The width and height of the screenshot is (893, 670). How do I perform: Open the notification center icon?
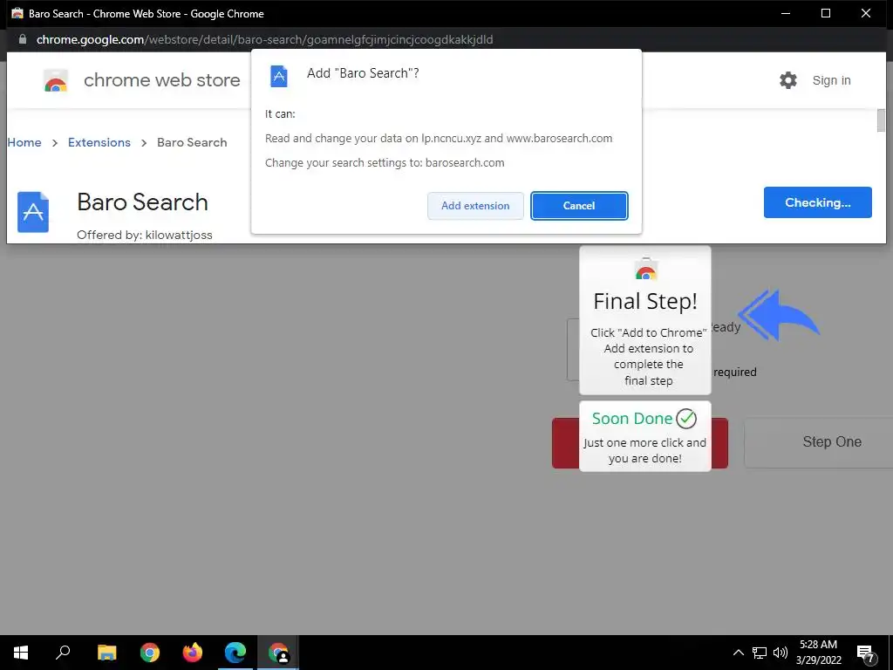[865, 653]
